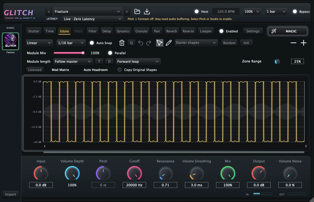This screenshot has height=202, width=314.
Task: Click the Random button
Action: click(x=229, y=43)
